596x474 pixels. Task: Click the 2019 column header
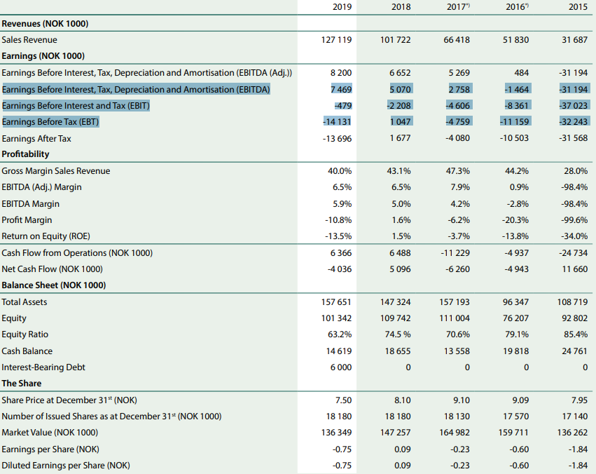pos(342,7)
